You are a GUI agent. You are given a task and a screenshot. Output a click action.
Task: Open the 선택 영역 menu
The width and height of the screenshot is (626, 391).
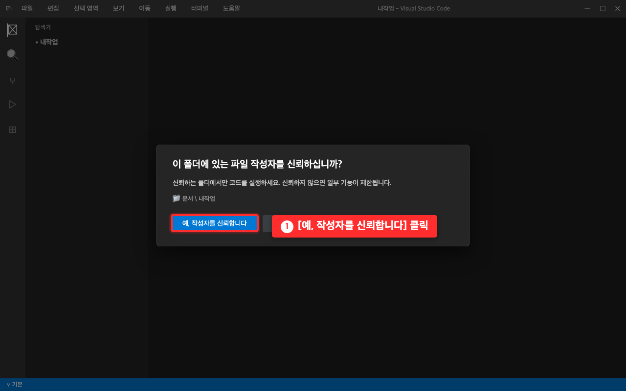(x=86, y=8)
